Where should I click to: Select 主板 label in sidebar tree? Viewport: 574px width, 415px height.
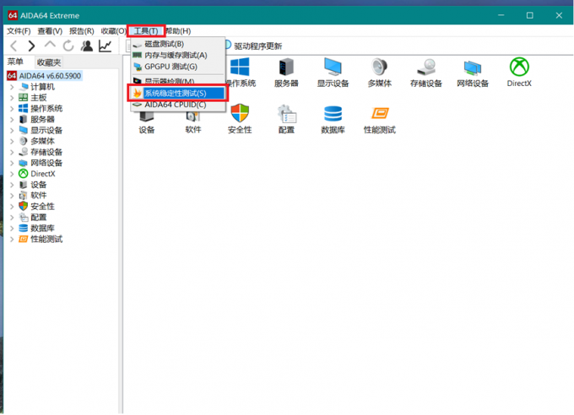(39, 98)
